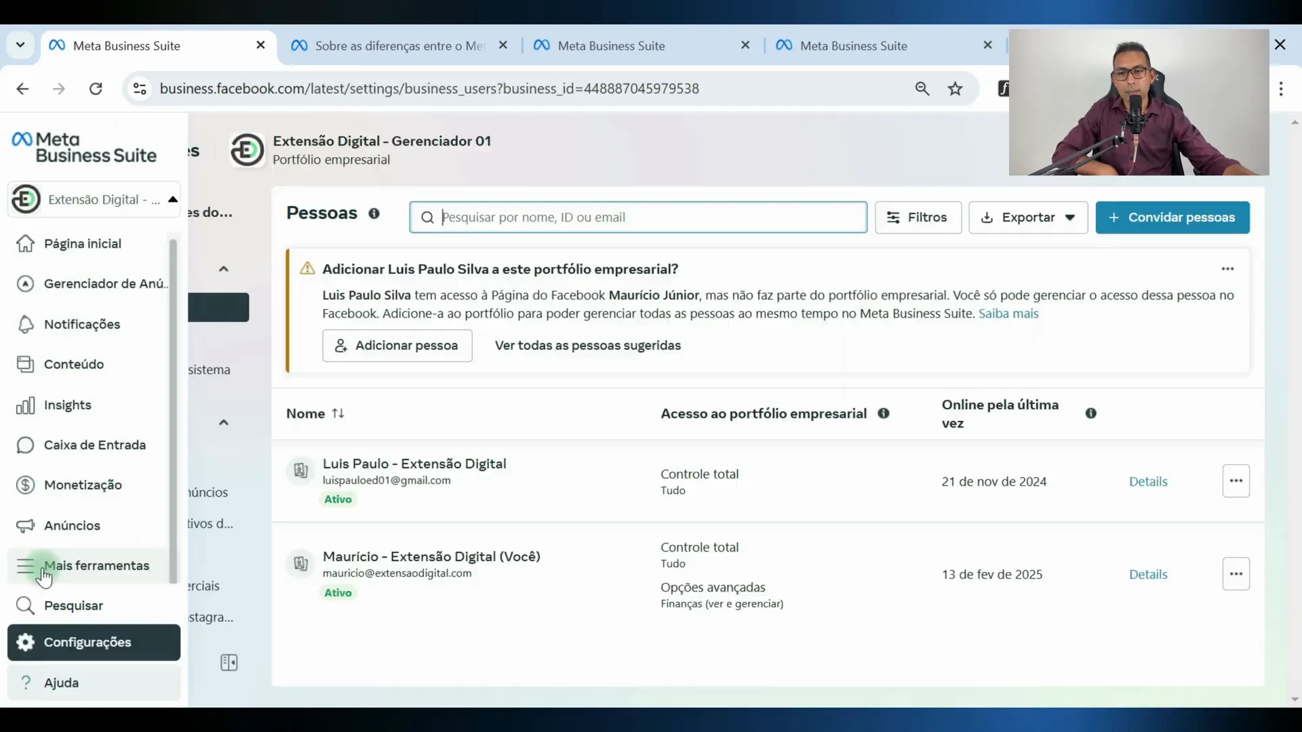Open Details for Luis Paulo row
The width and height of the screenshot is (1302, 732).
(x=1148, y=482)
